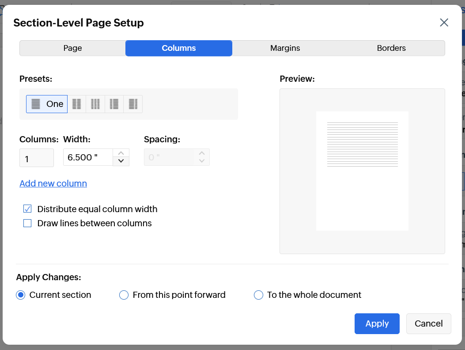The height and width of the screenshot is (350, 465).
Task: Choose the three-column preset icon
Action: point(95,104)
